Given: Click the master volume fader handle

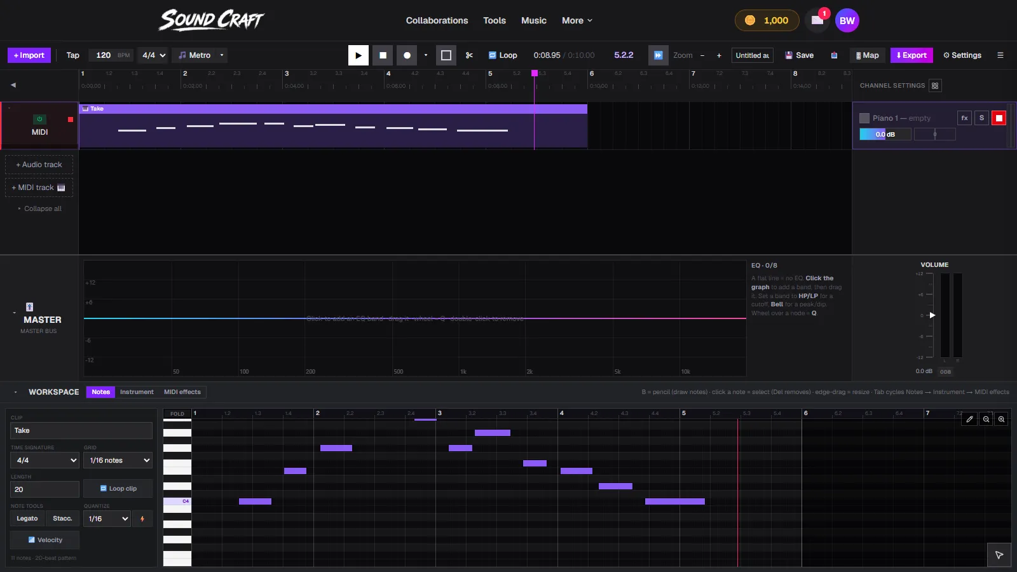Looking at the screenshot, I should pos(932,315).
